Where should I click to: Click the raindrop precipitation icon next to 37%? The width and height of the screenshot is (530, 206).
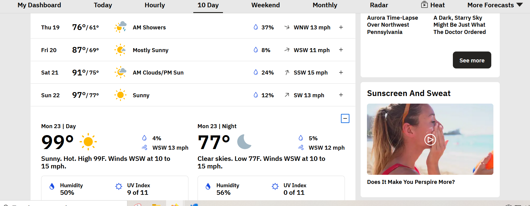pos(256,27)
